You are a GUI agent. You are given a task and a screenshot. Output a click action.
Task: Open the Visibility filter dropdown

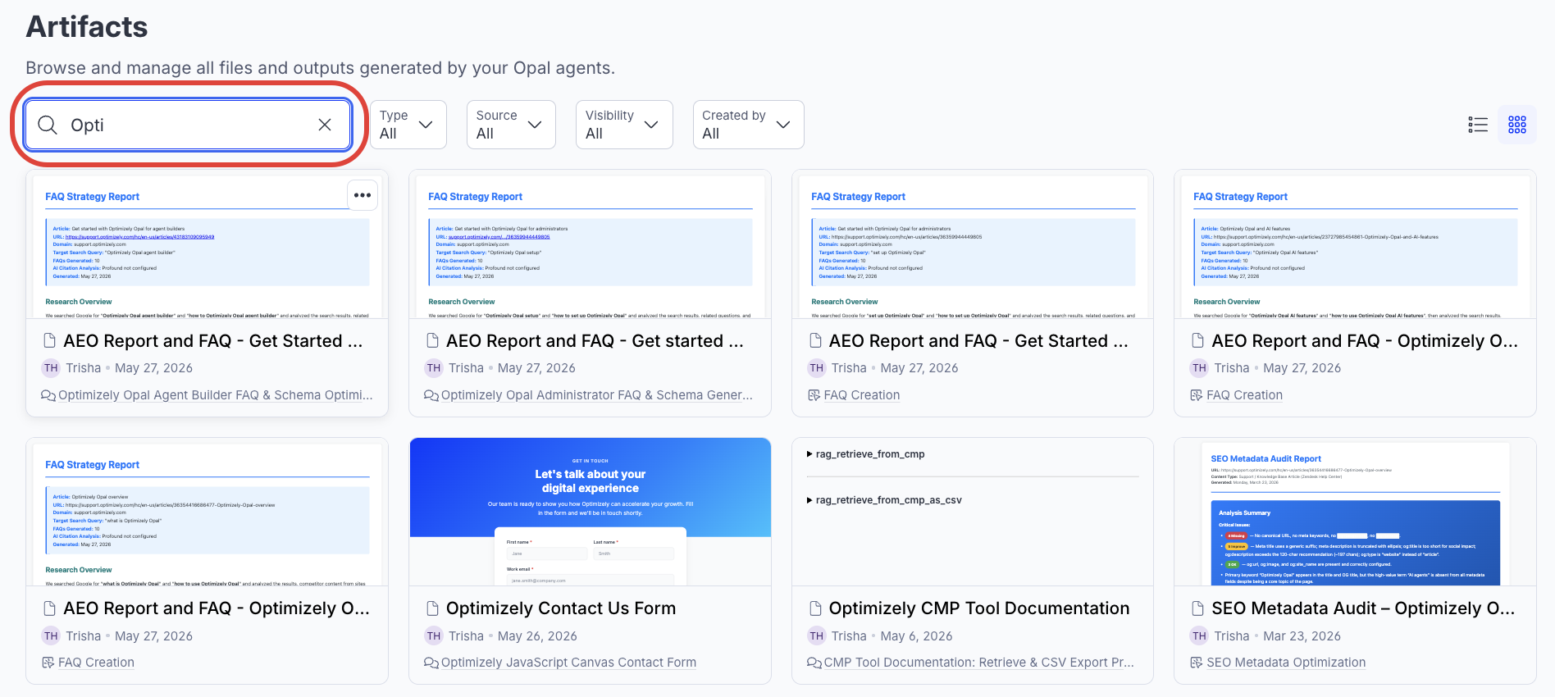click(x=624, y=125)
